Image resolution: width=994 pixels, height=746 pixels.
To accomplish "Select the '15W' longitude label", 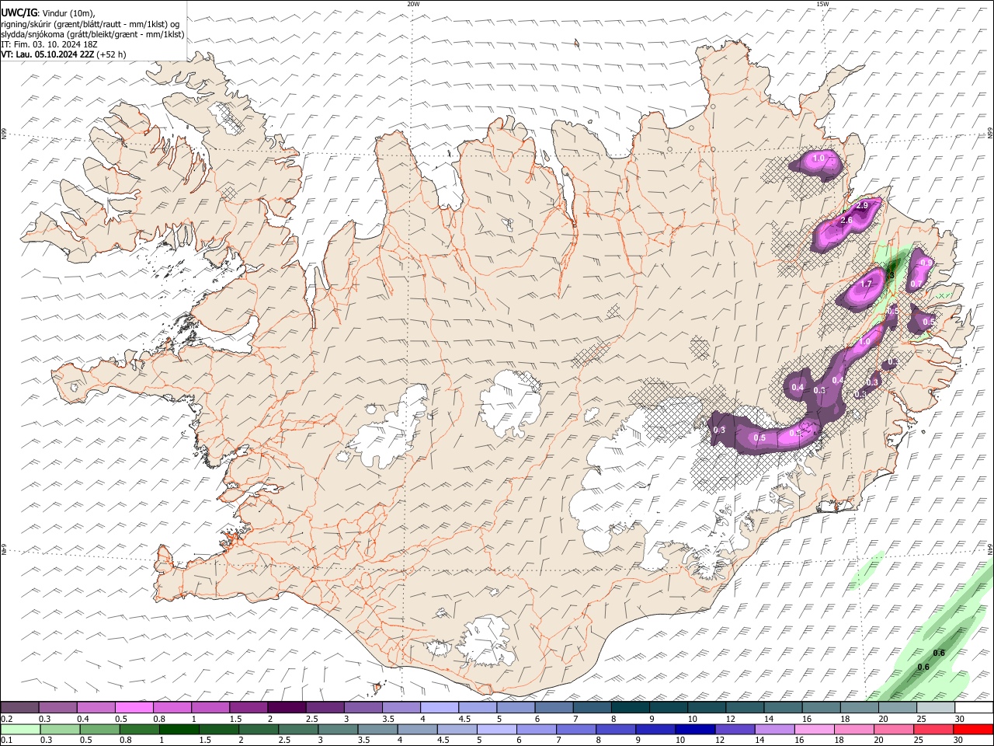I will (x=822, y=4).
